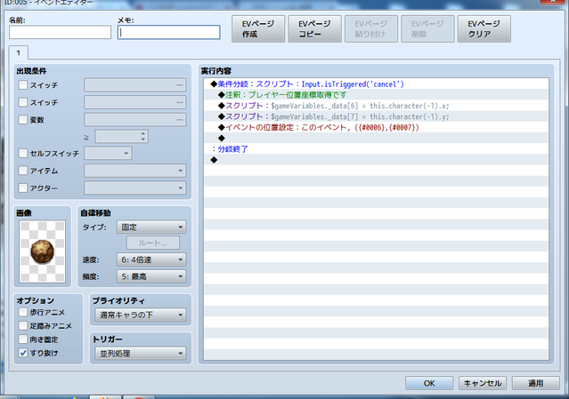Screen dimensions: 569x399
Task: Click the EVページコピー button
Action: click(314, 29)
